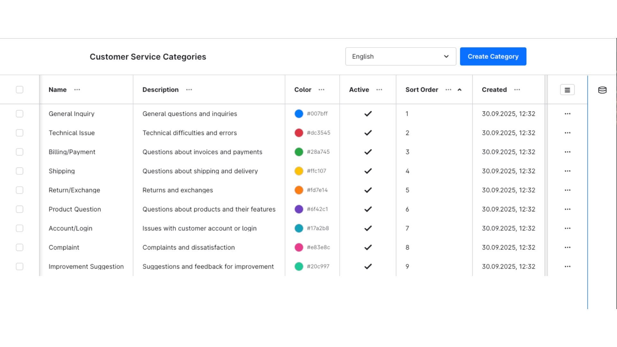This screenshot has width=617, height=347.
Task: Open row actions menu for Shipping
Action: [x=567, y=171]
